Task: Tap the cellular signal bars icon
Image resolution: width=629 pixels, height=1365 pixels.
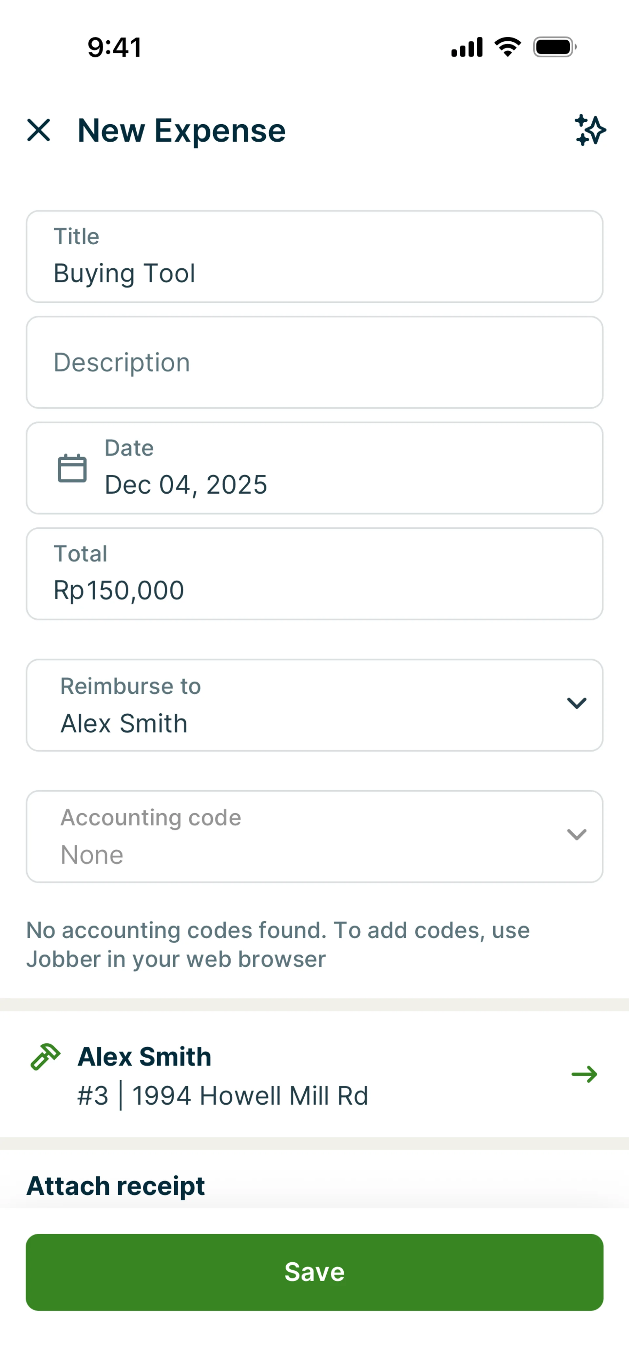Action: (467, 47)
